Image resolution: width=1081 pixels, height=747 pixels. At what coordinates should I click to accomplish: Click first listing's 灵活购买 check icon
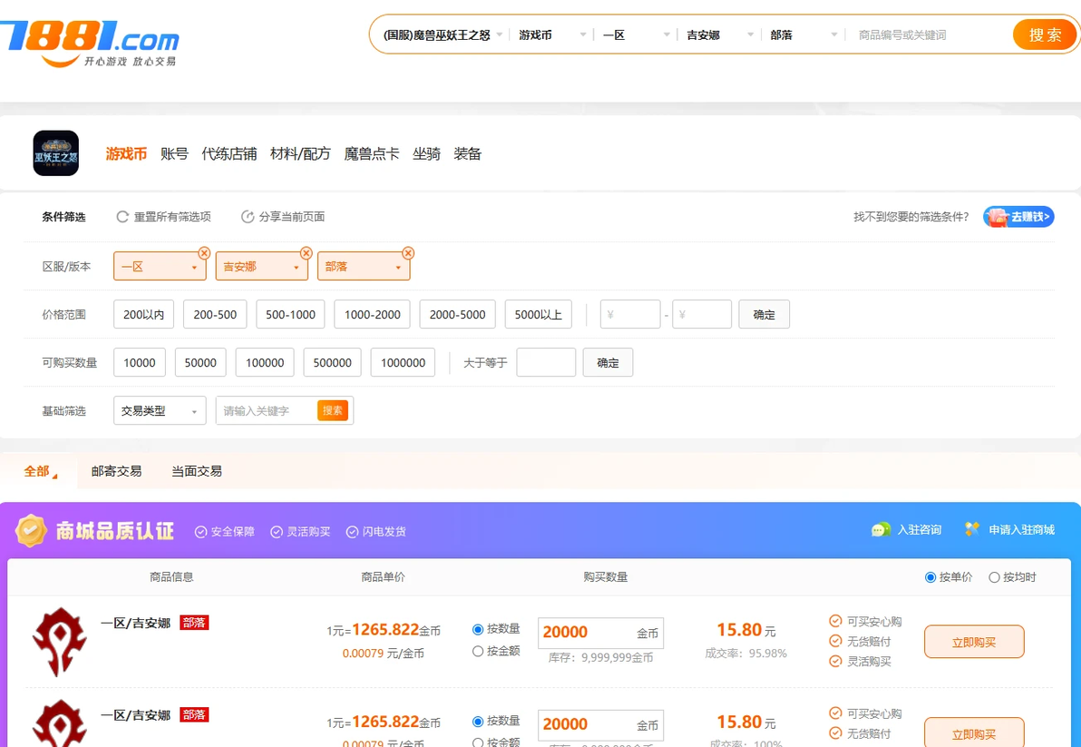[835, 661]
